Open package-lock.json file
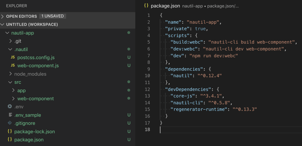302x146 pixels. [x=34, y=132]
